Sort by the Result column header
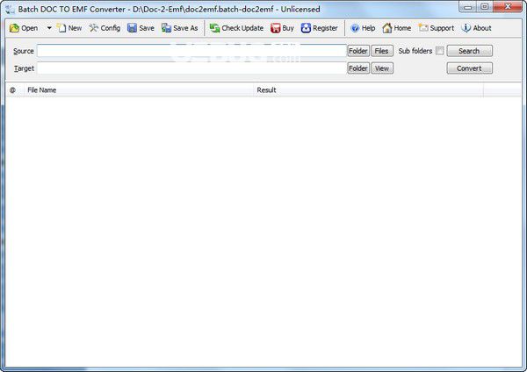Screen dimensions: 527x372 click(x=368, y=90)
